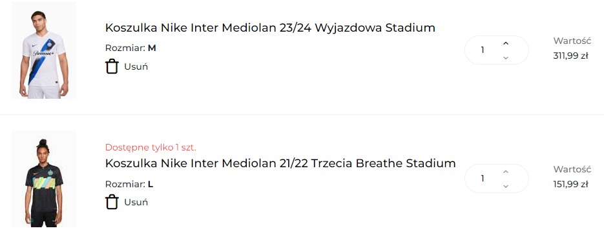The height and width of the screenshot is (235, 604).
Task: Open the black Inter third shirt thumbnail
Action: point(43,179)
